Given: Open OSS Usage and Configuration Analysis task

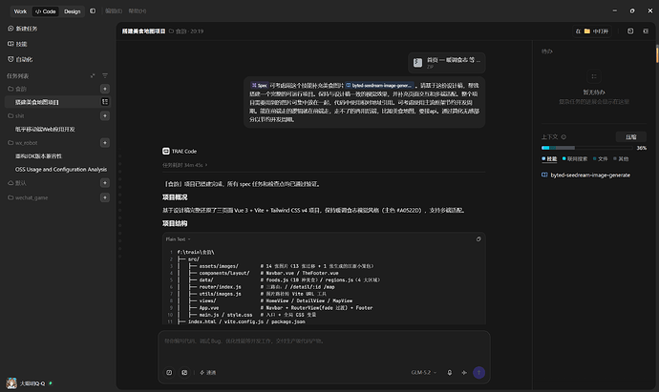Looking at the screenshot, I should coord(61,170).
